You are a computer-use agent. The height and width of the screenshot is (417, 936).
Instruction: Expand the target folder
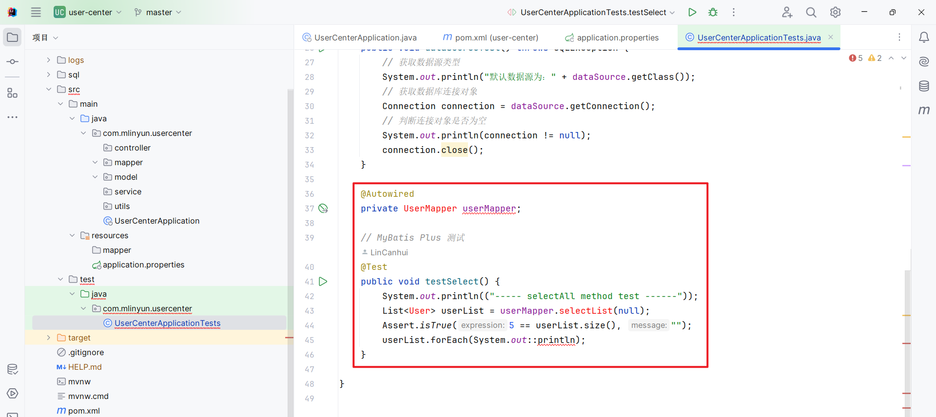click(48, 338)
